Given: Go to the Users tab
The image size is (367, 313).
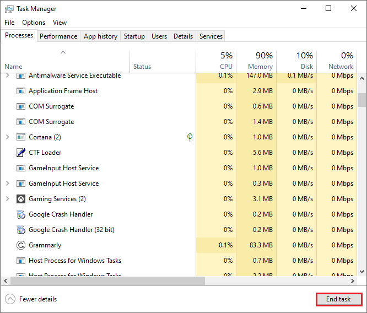Looking at the screenshot, I should (159, 36).
